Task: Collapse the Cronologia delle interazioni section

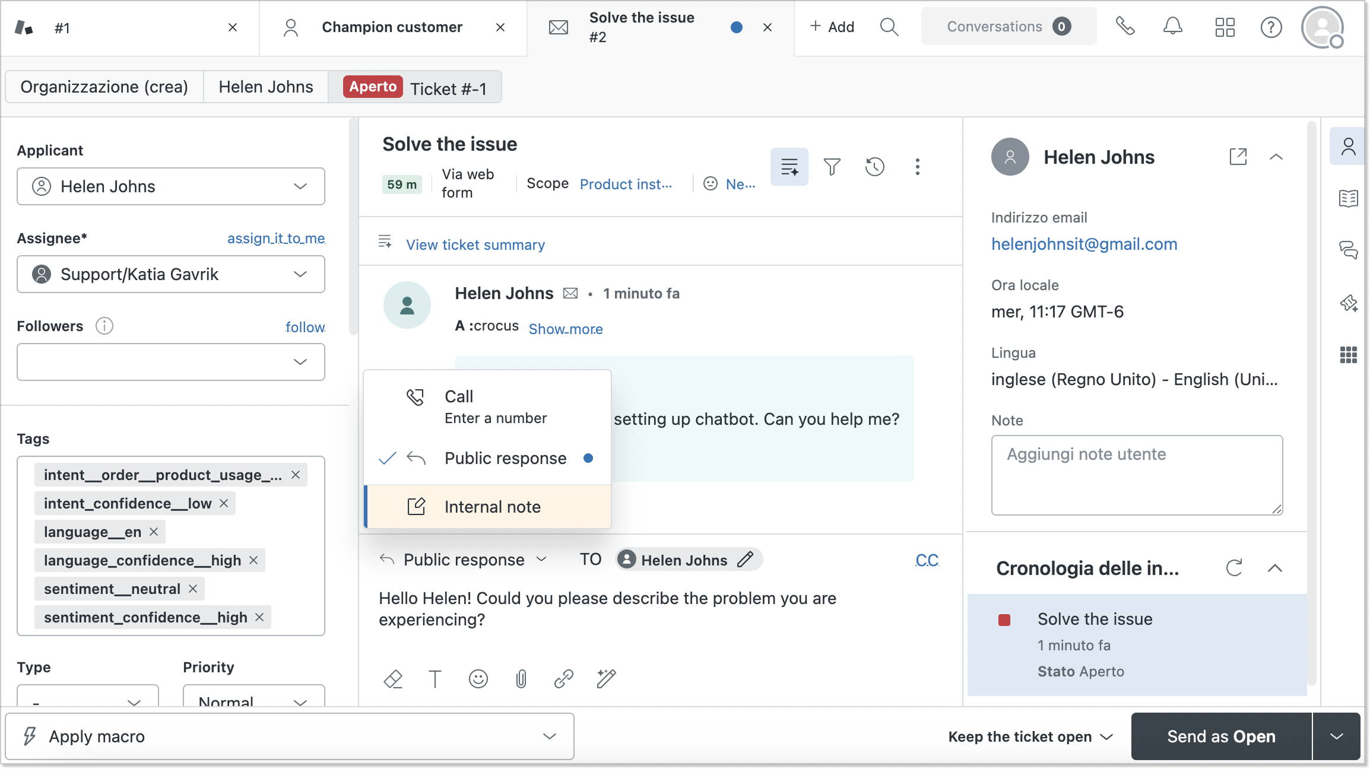Action: pyautogui.click(x=1276, y=568)
